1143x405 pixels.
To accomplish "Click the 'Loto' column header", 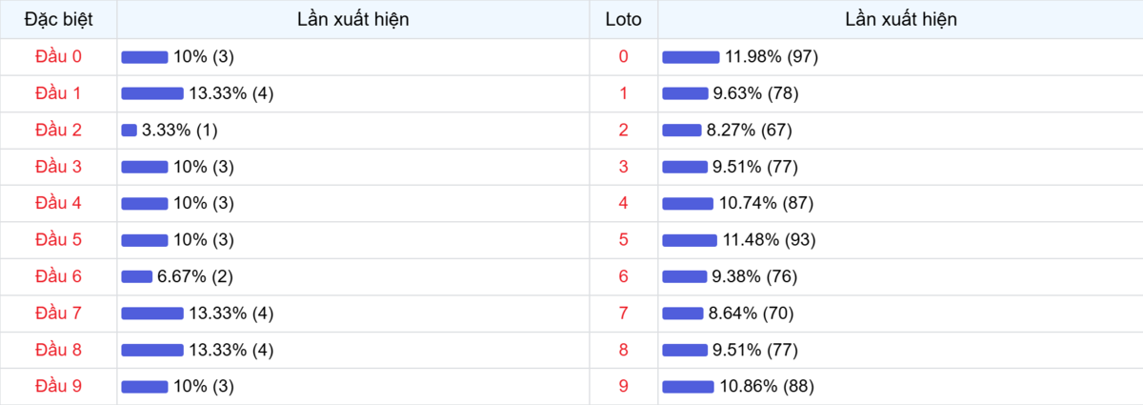I will pyautogui.click(x=623, y=19).
